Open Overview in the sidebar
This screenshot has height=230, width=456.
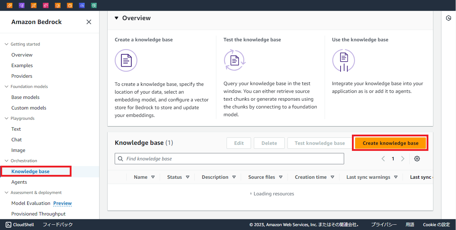(22, 55)
